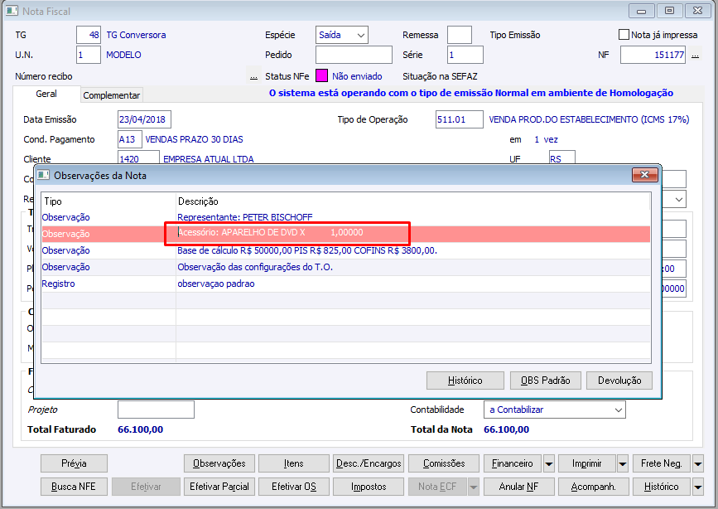Check the Nota já impressa checkbox

(624, 34)
